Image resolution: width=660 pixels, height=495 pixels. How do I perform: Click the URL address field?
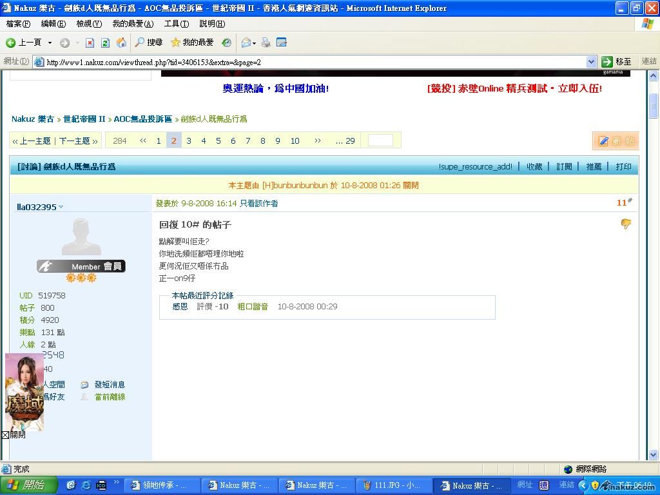310,63
